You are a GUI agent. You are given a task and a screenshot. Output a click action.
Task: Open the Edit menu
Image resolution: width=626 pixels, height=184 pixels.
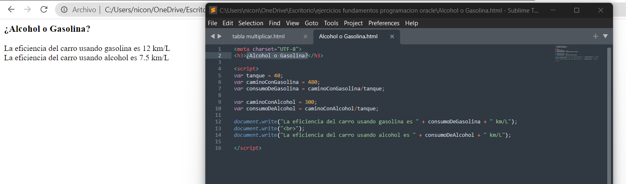tap(228, 23)
